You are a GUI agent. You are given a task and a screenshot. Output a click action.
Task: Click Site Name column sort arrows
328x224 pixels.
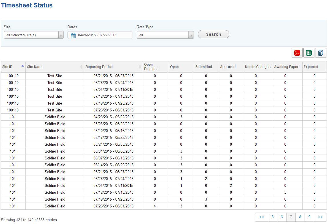point(81,67)
